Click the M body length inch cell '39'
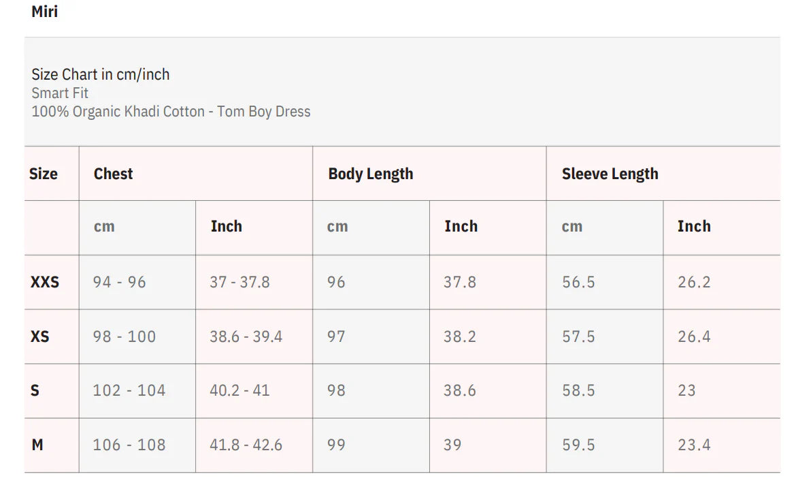This screenshot has height=502, width=796. (452, 445)
